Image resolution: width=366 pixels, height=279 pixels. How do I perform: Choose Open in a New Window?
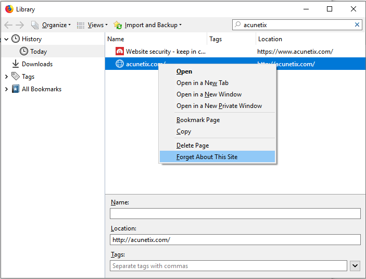point(217,94)
